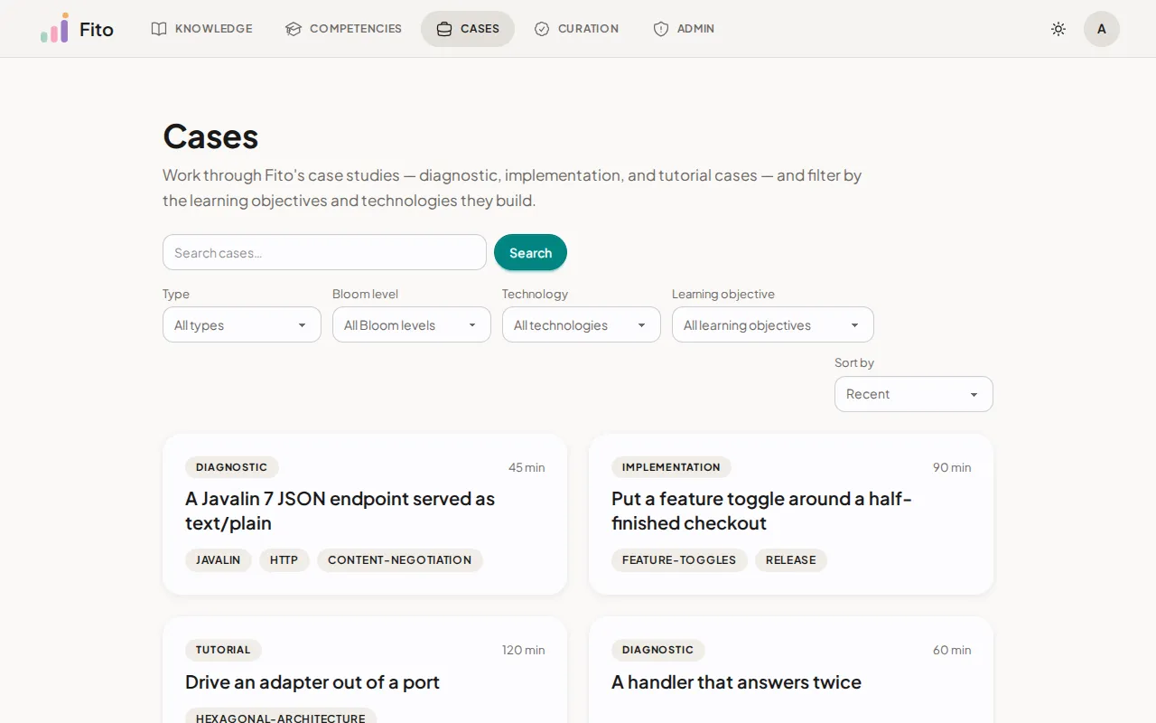
Task: Go to the Curation tab
Action: pos(576,29)
